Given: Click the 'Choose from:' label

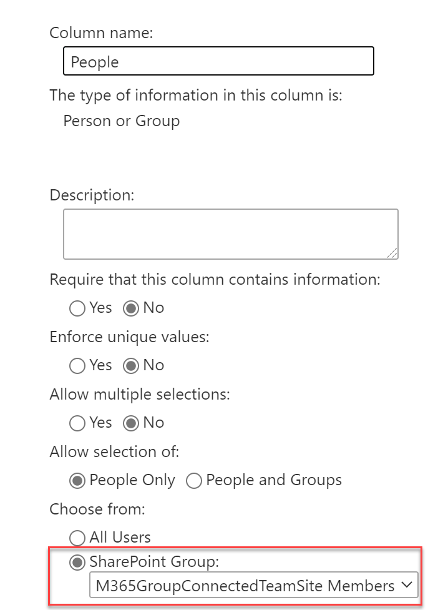Looking at the screenshot, I should point(97,509).
